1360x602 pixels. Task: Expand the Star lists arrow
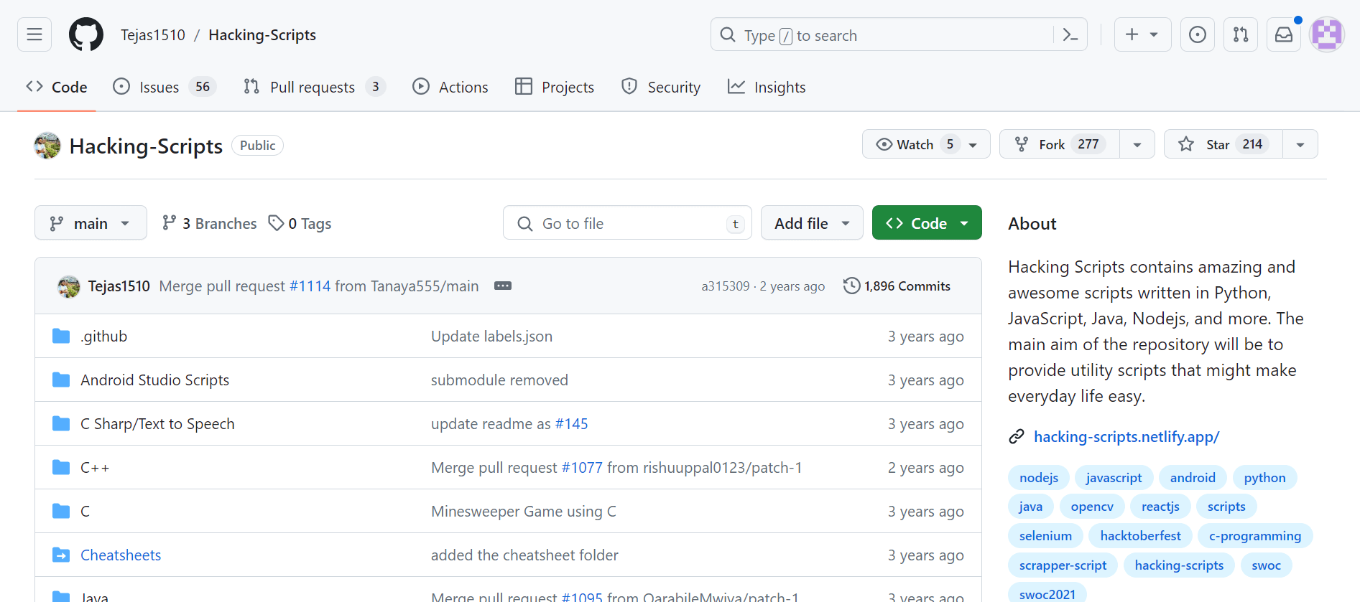coord(1300,144)
